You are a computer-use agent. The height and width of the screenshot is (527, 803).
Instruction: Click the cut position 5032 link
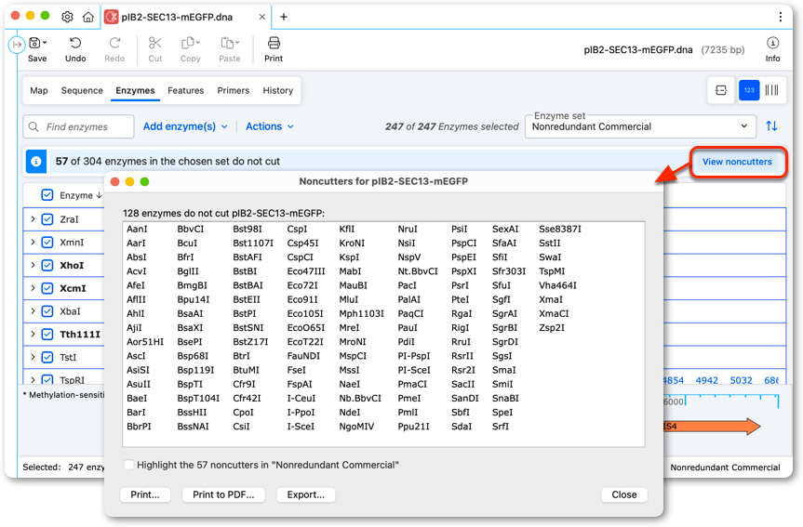coord(741,380)
